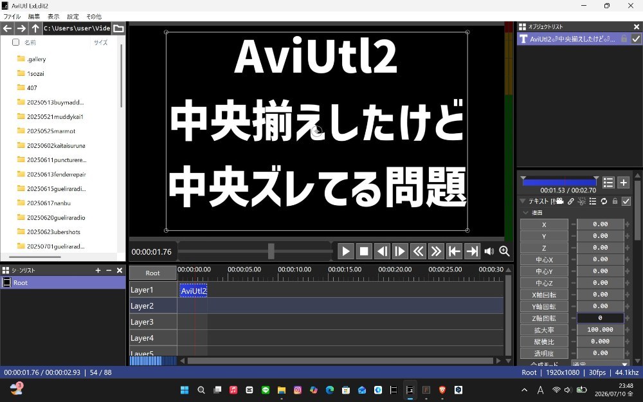Image resolution: width=643 pixels, height=402 pixels.
Task: Go to the end of the timeline
Action: click(472, 251)
